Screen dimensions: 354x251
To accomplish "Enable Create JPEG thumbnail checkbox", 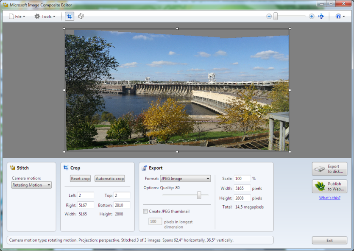I will pyautogui.click(x=145, y=211).
